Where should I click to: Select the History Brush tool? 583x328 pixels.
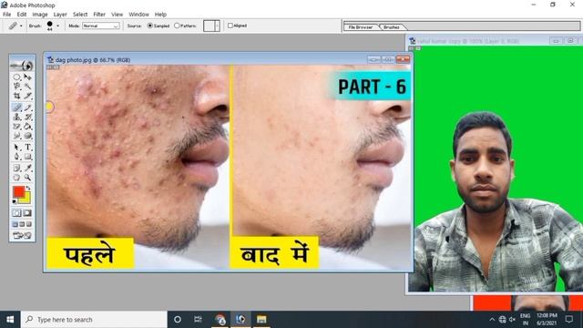point(28,117)
